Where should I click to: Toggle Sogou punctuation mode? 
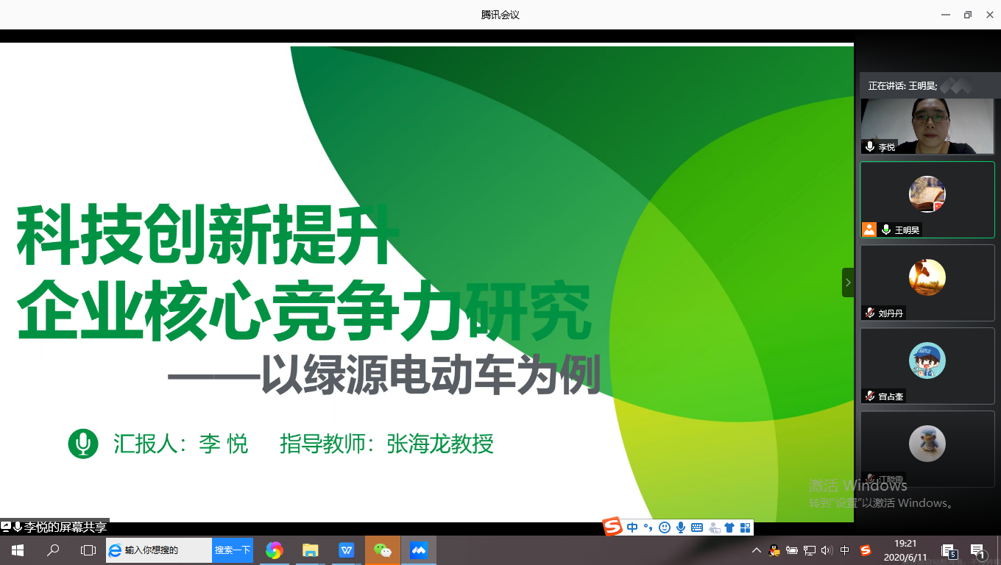[648, 527]
